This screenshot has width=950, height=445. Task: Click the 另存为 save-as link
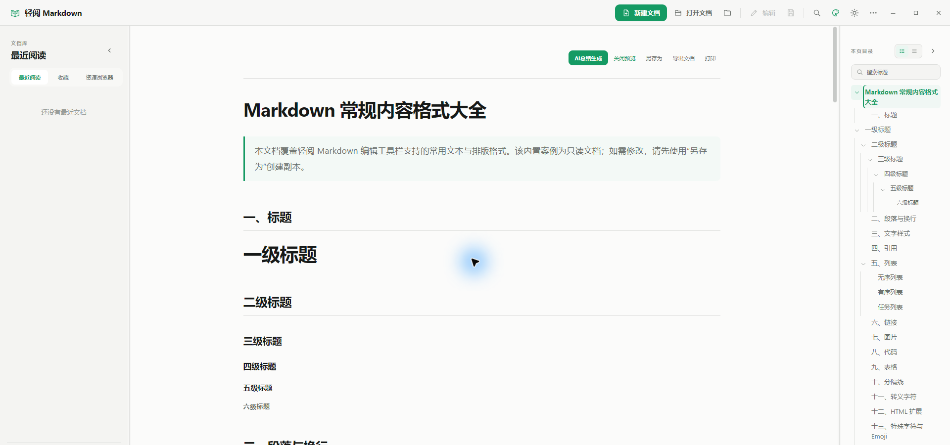click(654, 58)
